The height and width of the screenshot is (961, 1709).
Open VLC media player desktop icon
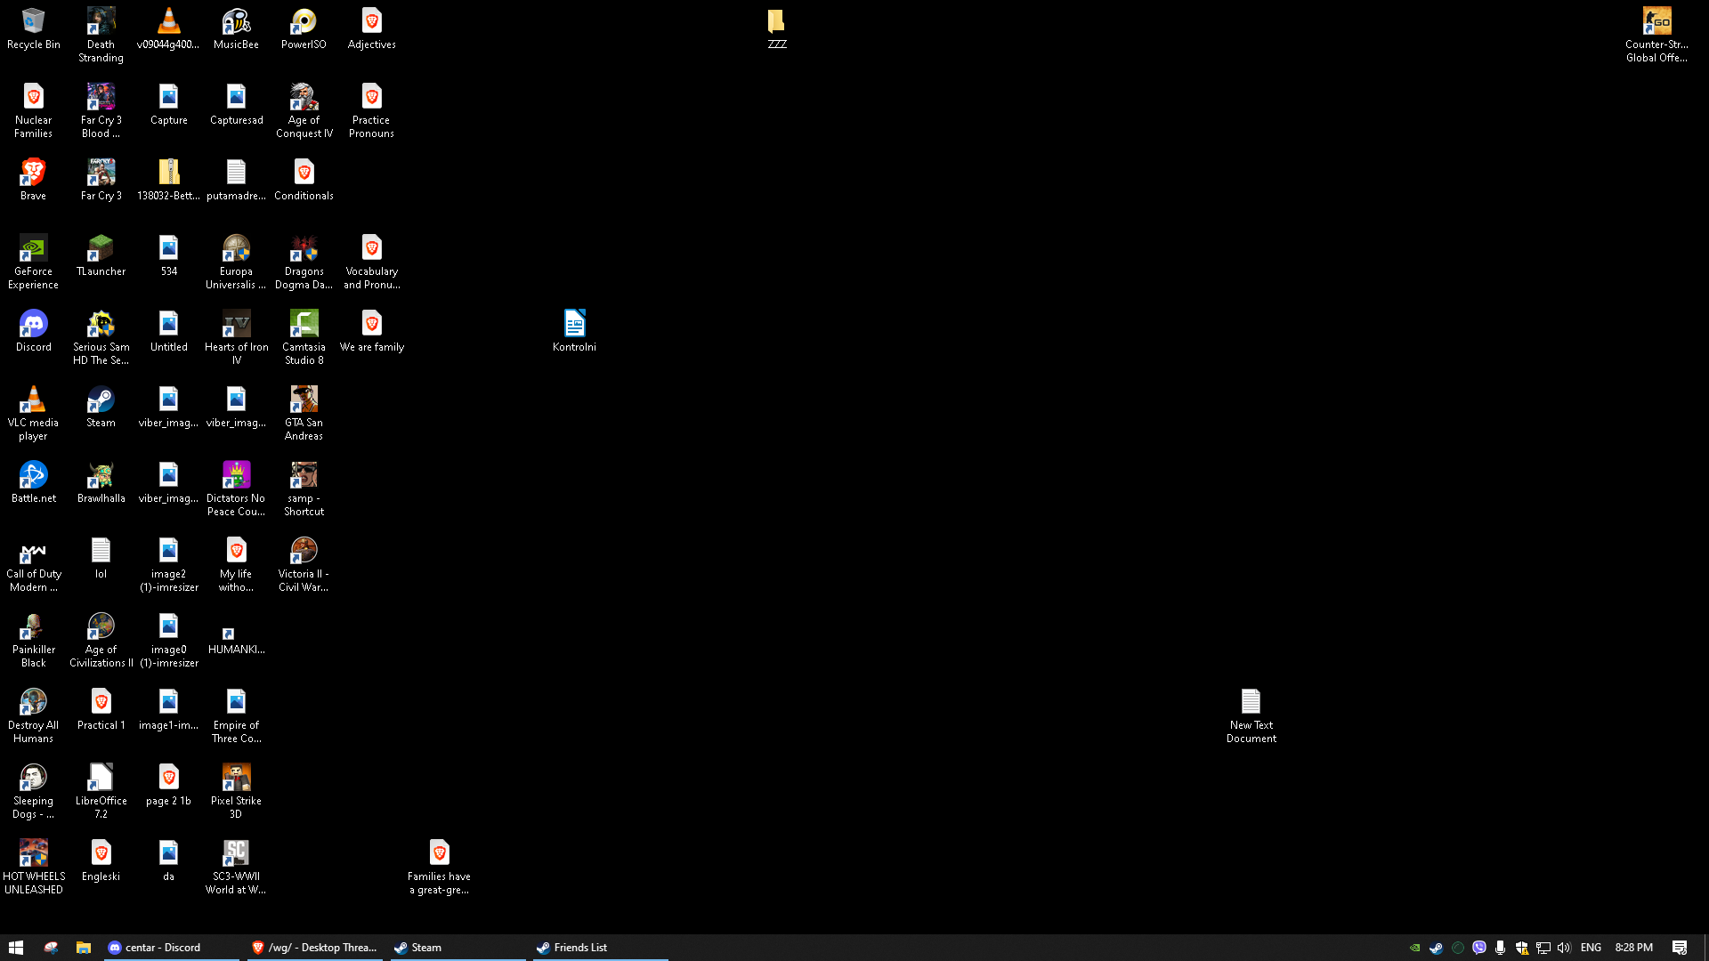tap(33, 413)
